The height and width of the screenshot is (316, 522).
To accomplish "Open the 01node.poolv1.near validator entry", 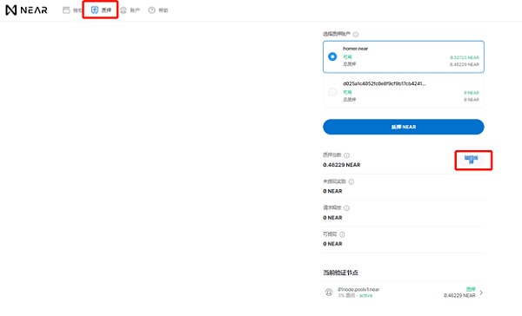I will pos(404,293).
